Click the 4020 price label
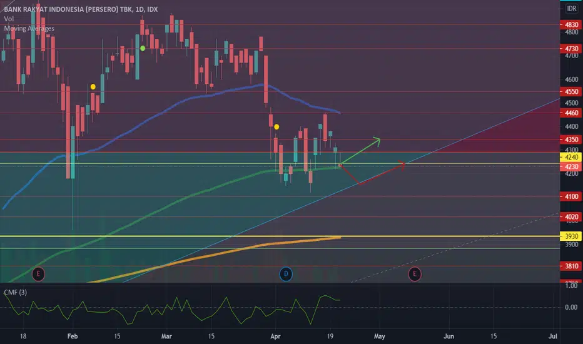The width and height of the screenshot is (583, 344). point(571,217)
